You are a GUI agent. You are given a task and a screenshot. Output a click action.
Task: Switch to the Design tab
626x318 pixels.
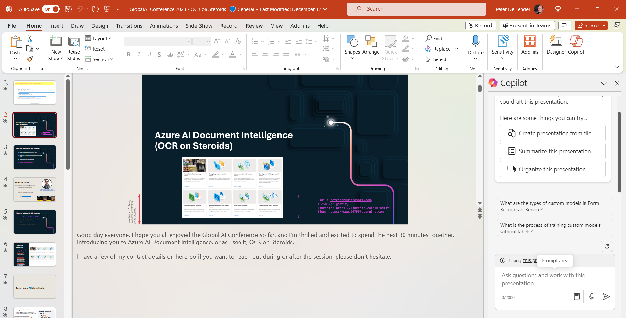(x=100, y=26)
